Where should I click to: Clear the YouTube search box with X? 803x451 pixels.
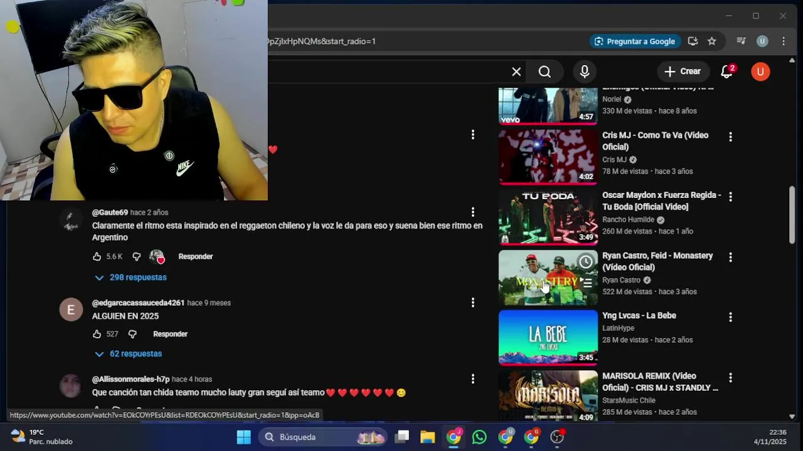516,72
